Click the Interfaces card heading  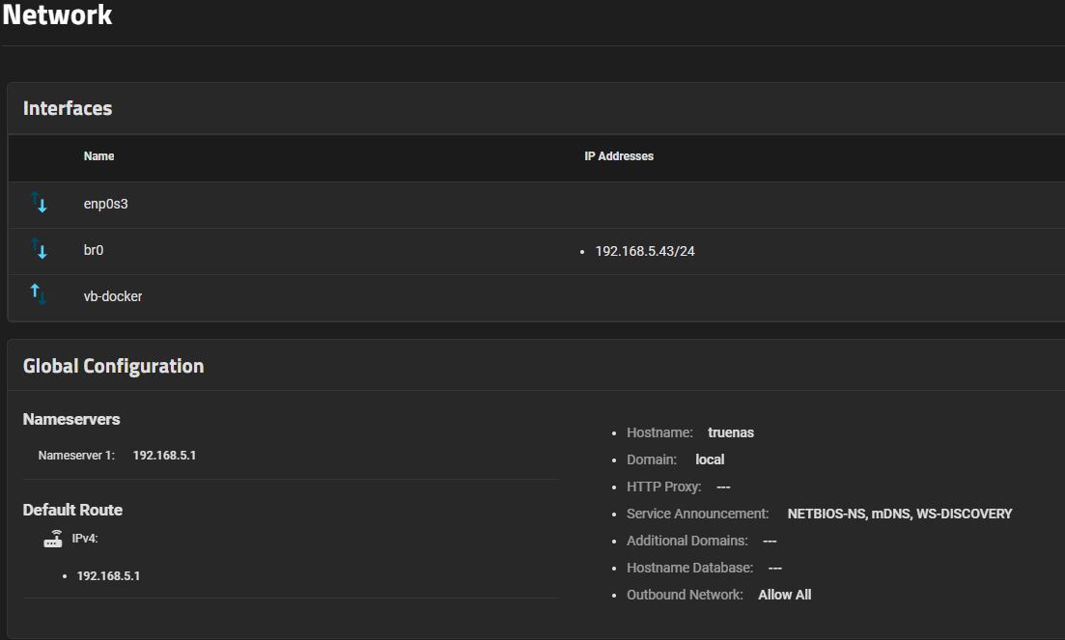click(68, 108)
